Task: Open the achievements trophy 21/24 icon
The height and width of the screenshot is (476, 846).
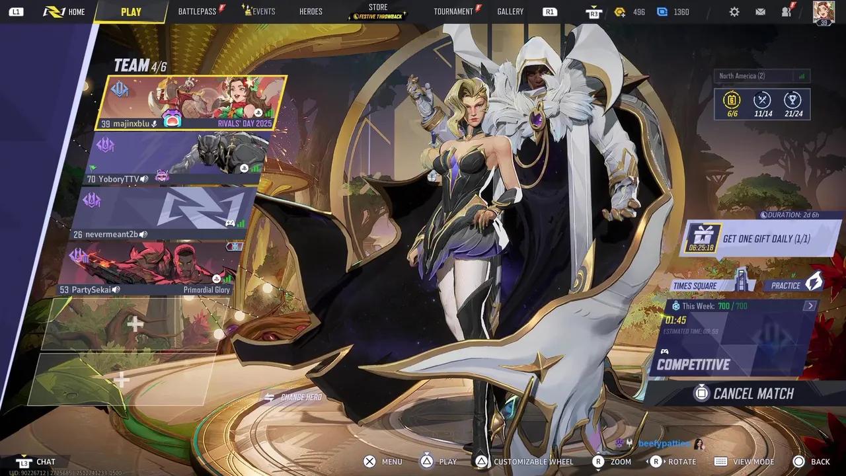Action: point(792,101)
